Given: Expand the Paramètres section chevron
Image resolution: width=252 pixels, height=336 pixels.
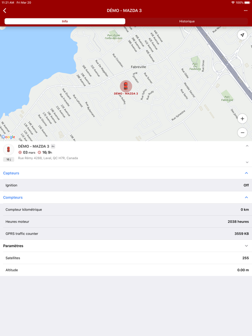Looking at the screenshot, I should 246,246.
